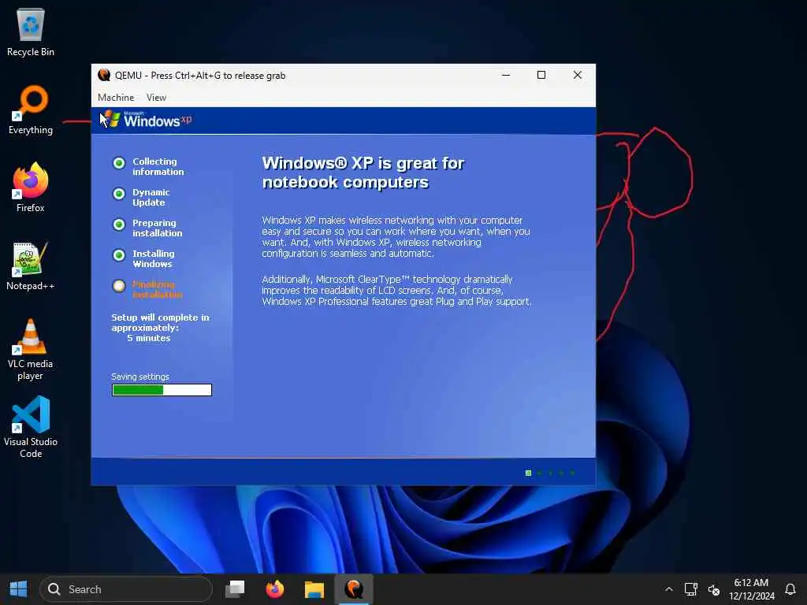The height and width of the screenshot is (605, 807).
Task: Close the QEMU window
Action: tap(578, 75)
